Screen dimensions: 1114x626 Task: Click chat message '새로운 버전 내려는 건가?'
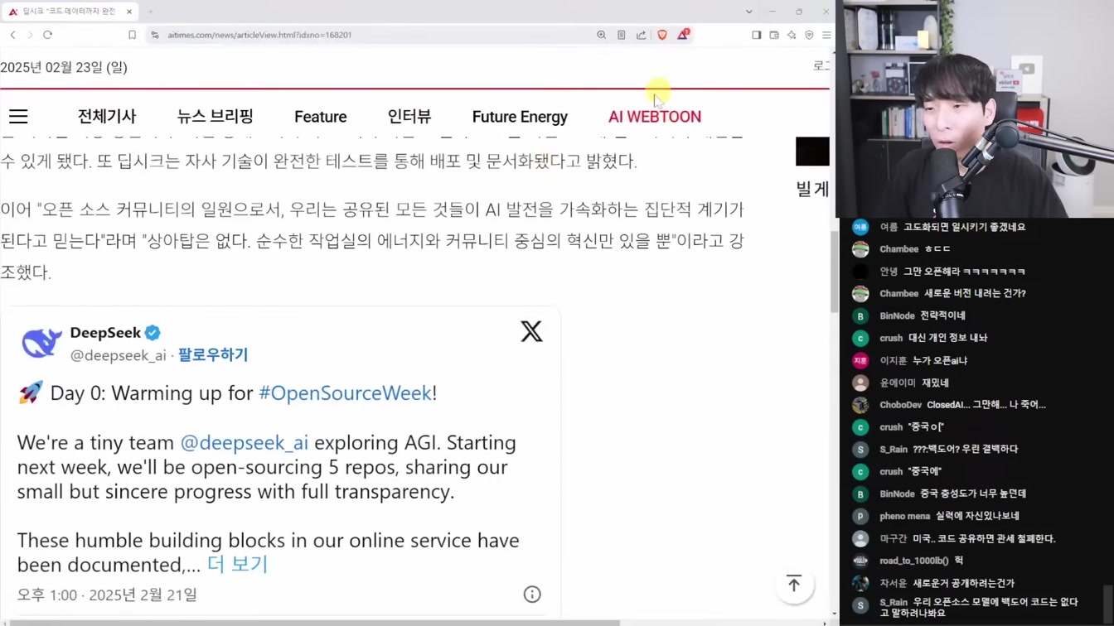(975, 293)
